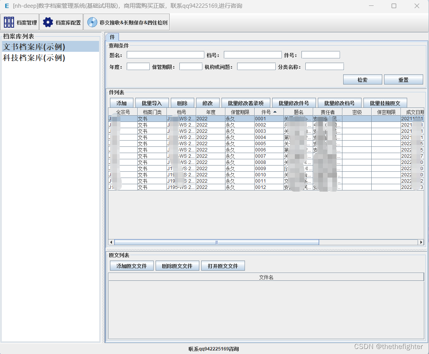This screenshot has width=429, height=354.
Task: Focus the 题名 search field
Action: click(x=165, y=55)
